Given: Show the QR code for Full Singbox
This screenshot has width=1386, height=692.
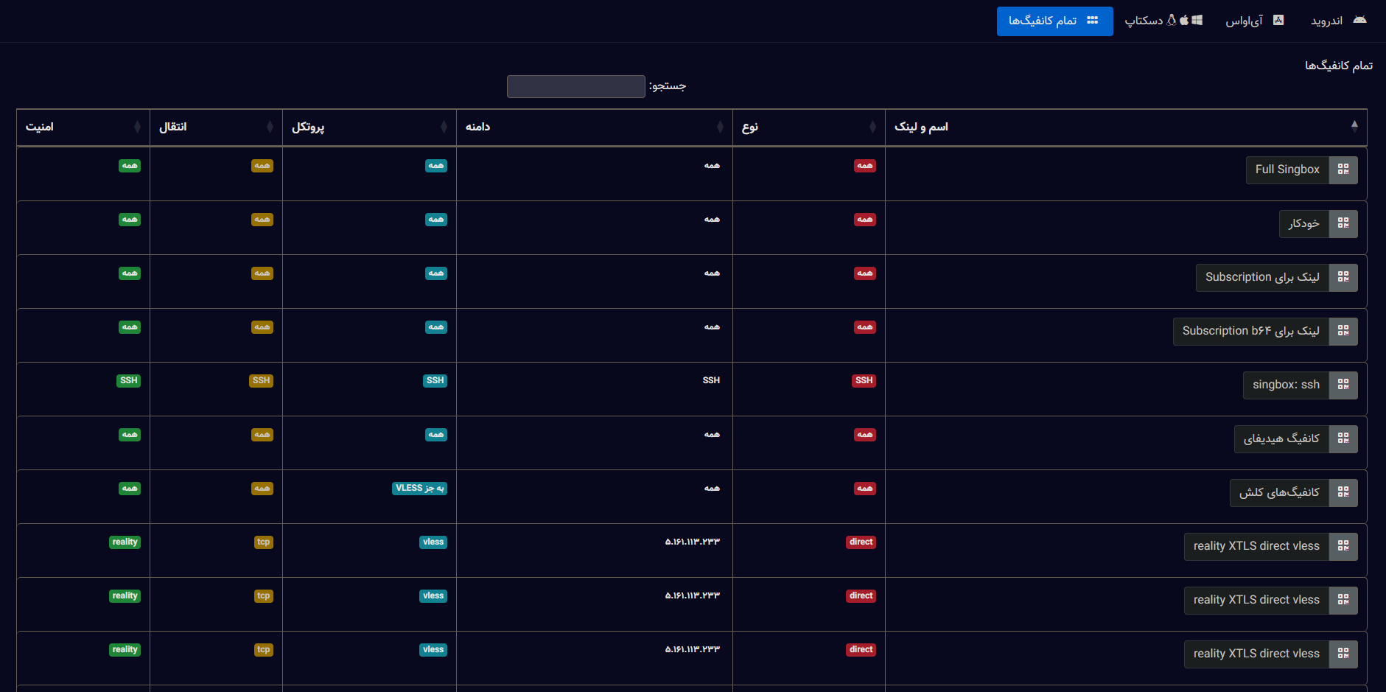Looking at the screenshot, I should tap(1343, 169).
